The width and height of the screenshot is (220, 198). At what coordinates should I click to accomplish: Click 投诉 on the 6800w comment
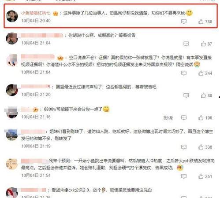click(168, 118)
